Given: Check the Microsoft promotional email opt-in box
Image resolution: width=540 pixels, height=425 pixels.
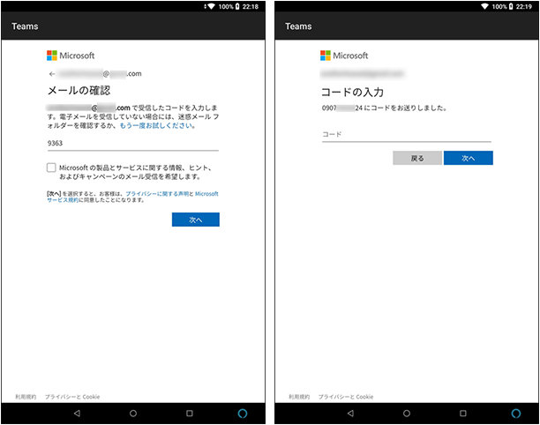Looking at the screenshot, I should pos(51,168).
